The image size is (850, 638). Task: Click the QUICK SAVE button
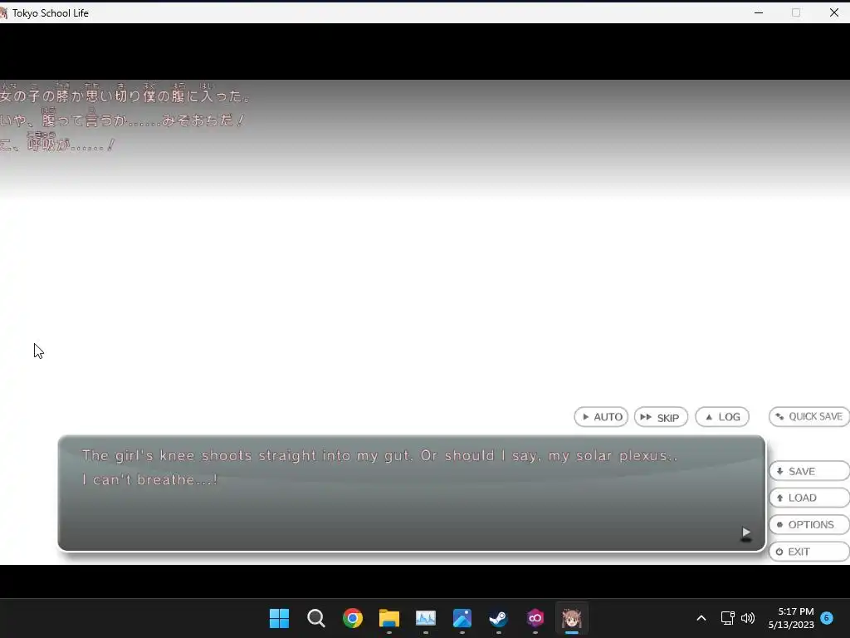pyautogui.click(x=808, y=417)
